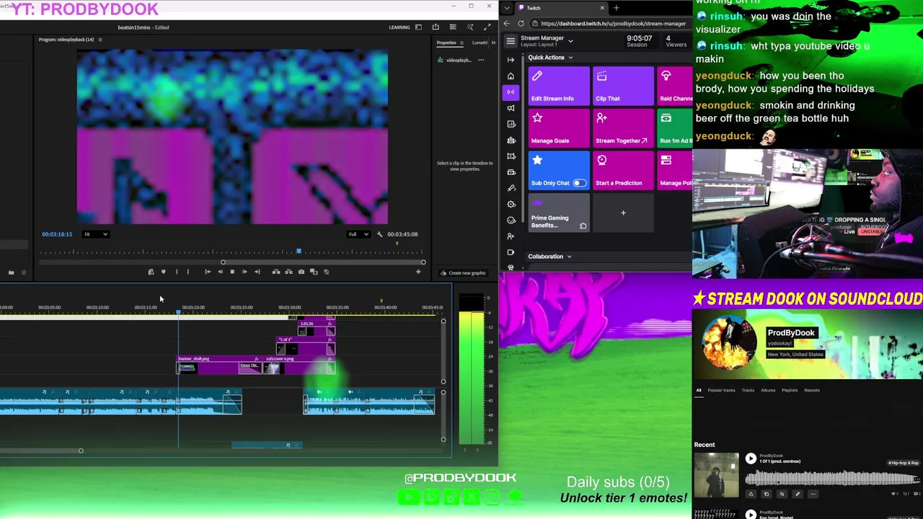
Task: Click the program monitor blue playhead marker
Action: tap(299, 252)
